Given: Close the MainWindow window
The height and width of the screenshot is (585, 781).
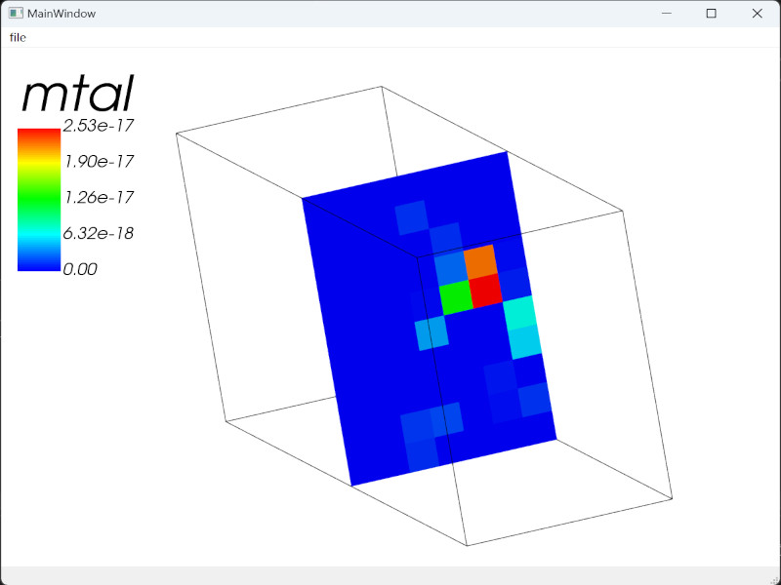Looking at the screenshot, I should click(x=757, y=14).
